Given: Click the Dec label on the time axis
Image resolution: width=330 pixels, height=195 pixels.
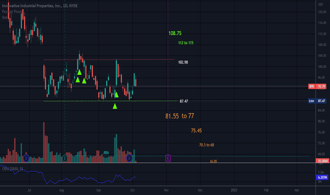Looking at the screenshot, I should click(x=200, y=190).
